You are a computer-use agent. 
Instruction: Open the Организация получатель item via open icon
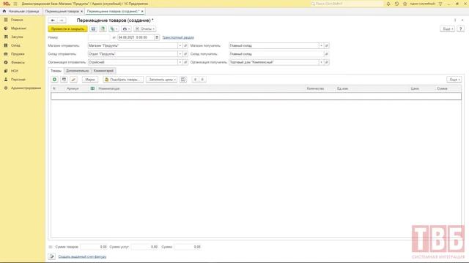(x=327, y=62)
